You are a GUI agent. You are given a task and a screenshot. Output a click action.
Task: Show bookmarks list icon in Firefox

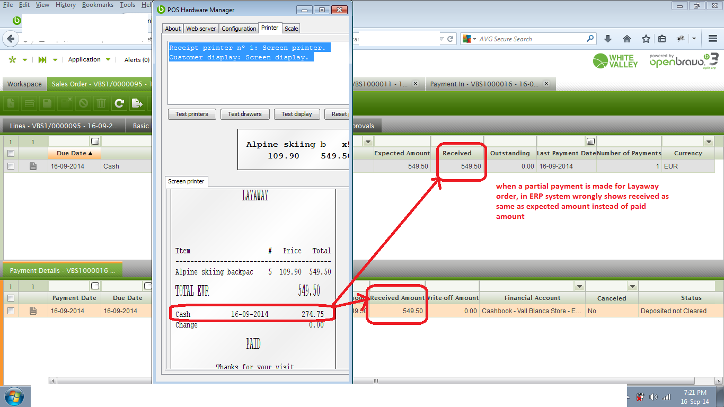coord(662,39)
